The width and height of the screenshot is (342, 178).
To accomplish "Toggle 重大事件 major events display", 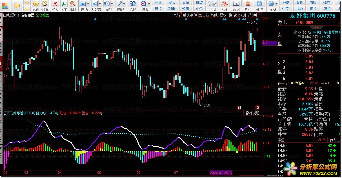I will pos(190,15).
